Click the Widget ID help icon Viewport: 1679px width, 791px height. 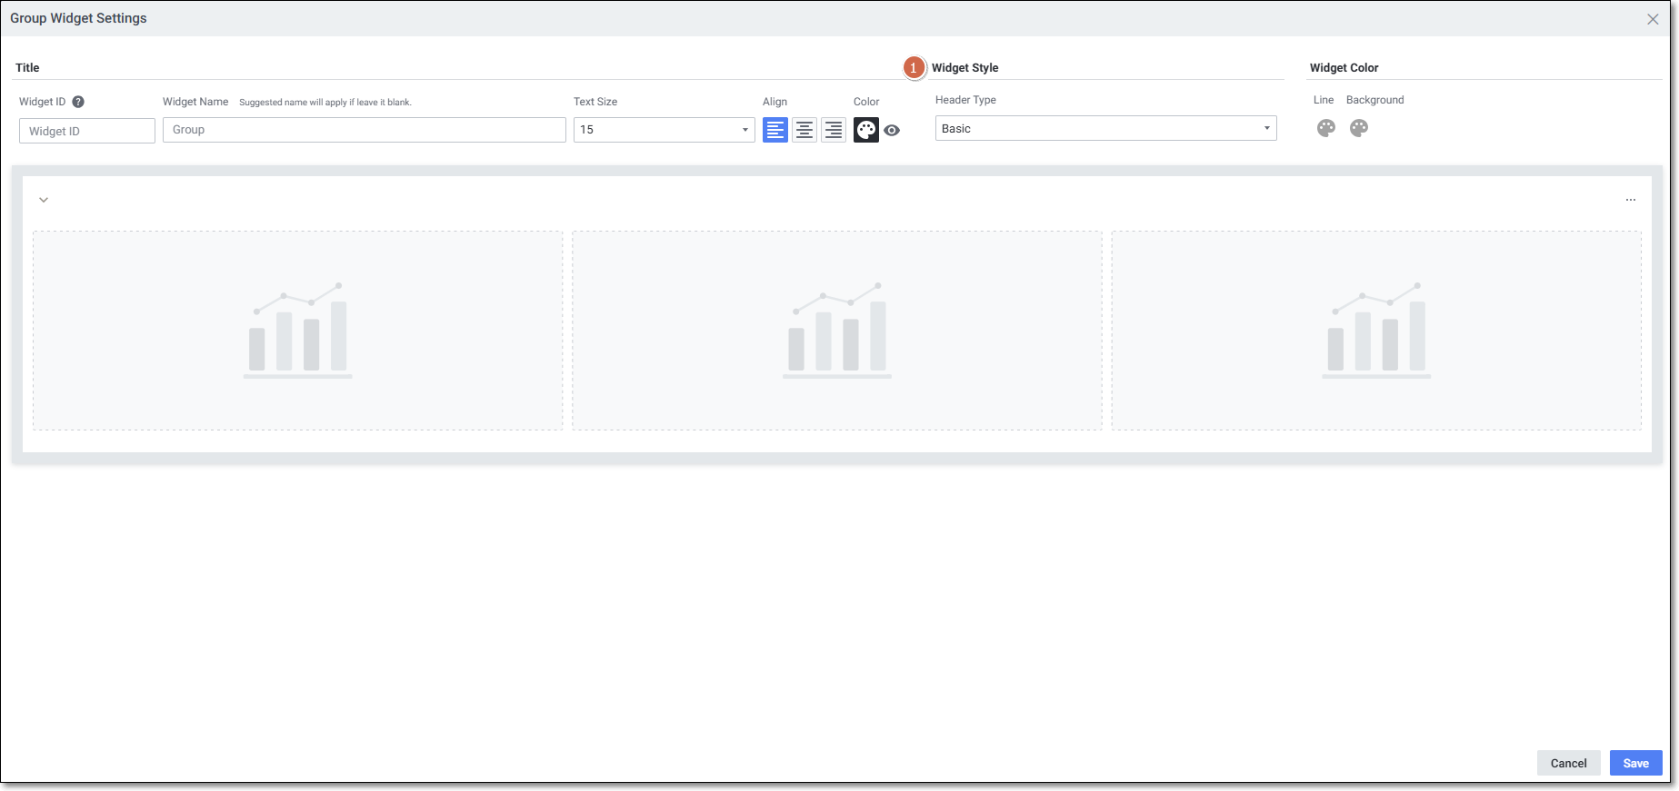coord(78,102)
